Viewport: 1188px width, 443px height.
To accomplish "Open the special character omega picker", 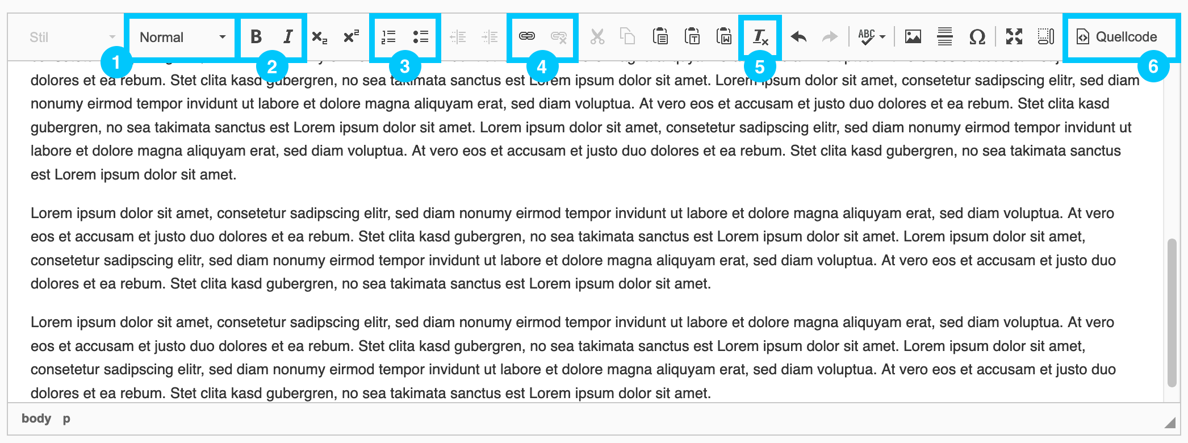I will (x=977, y=37).
